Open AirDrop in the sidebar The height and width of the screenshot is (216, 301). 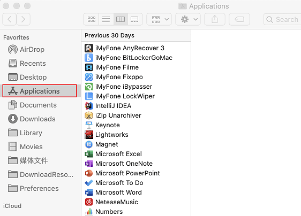pos(26,49)
